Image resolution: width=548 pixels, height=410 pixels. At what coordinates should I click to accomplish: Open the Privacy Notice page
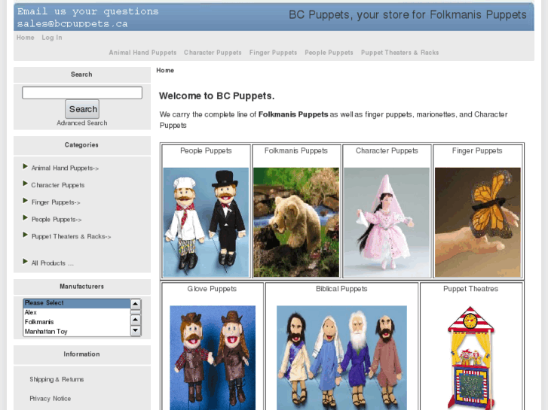pyautogui.click(x=51, y=399)
